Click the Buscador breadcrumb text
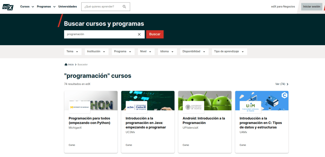This screenshot has width=325, height=157. (83, 64)
